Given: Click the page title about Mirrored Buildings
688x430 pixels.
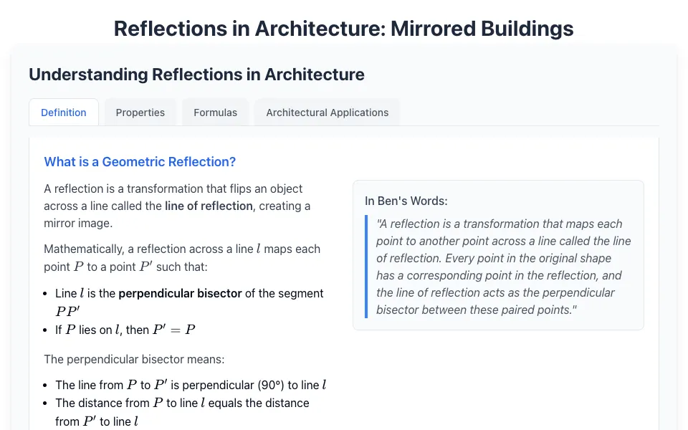Looking at the screenshot, I should click(343, 29).
